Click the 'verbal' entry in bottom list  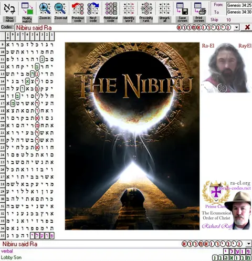click(7, 251)
